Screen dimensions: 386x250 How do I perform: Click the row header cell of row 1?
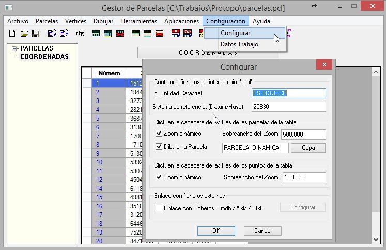tap(87, 84)
